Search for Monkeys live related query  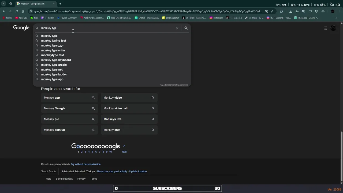(129, 119)
